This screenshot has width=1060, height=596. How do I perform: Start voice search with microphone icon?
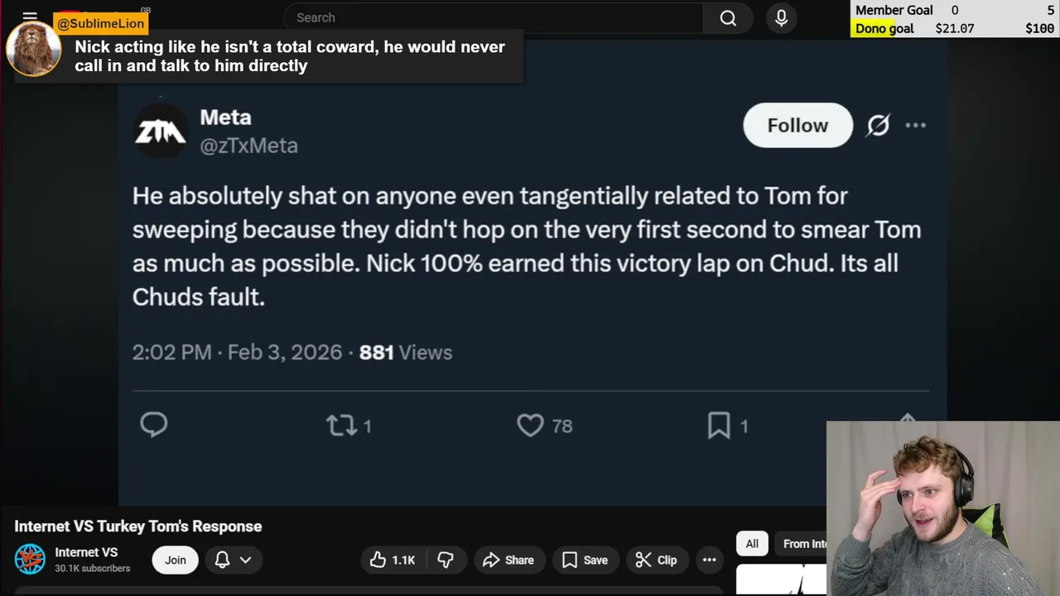coord(781,18)
